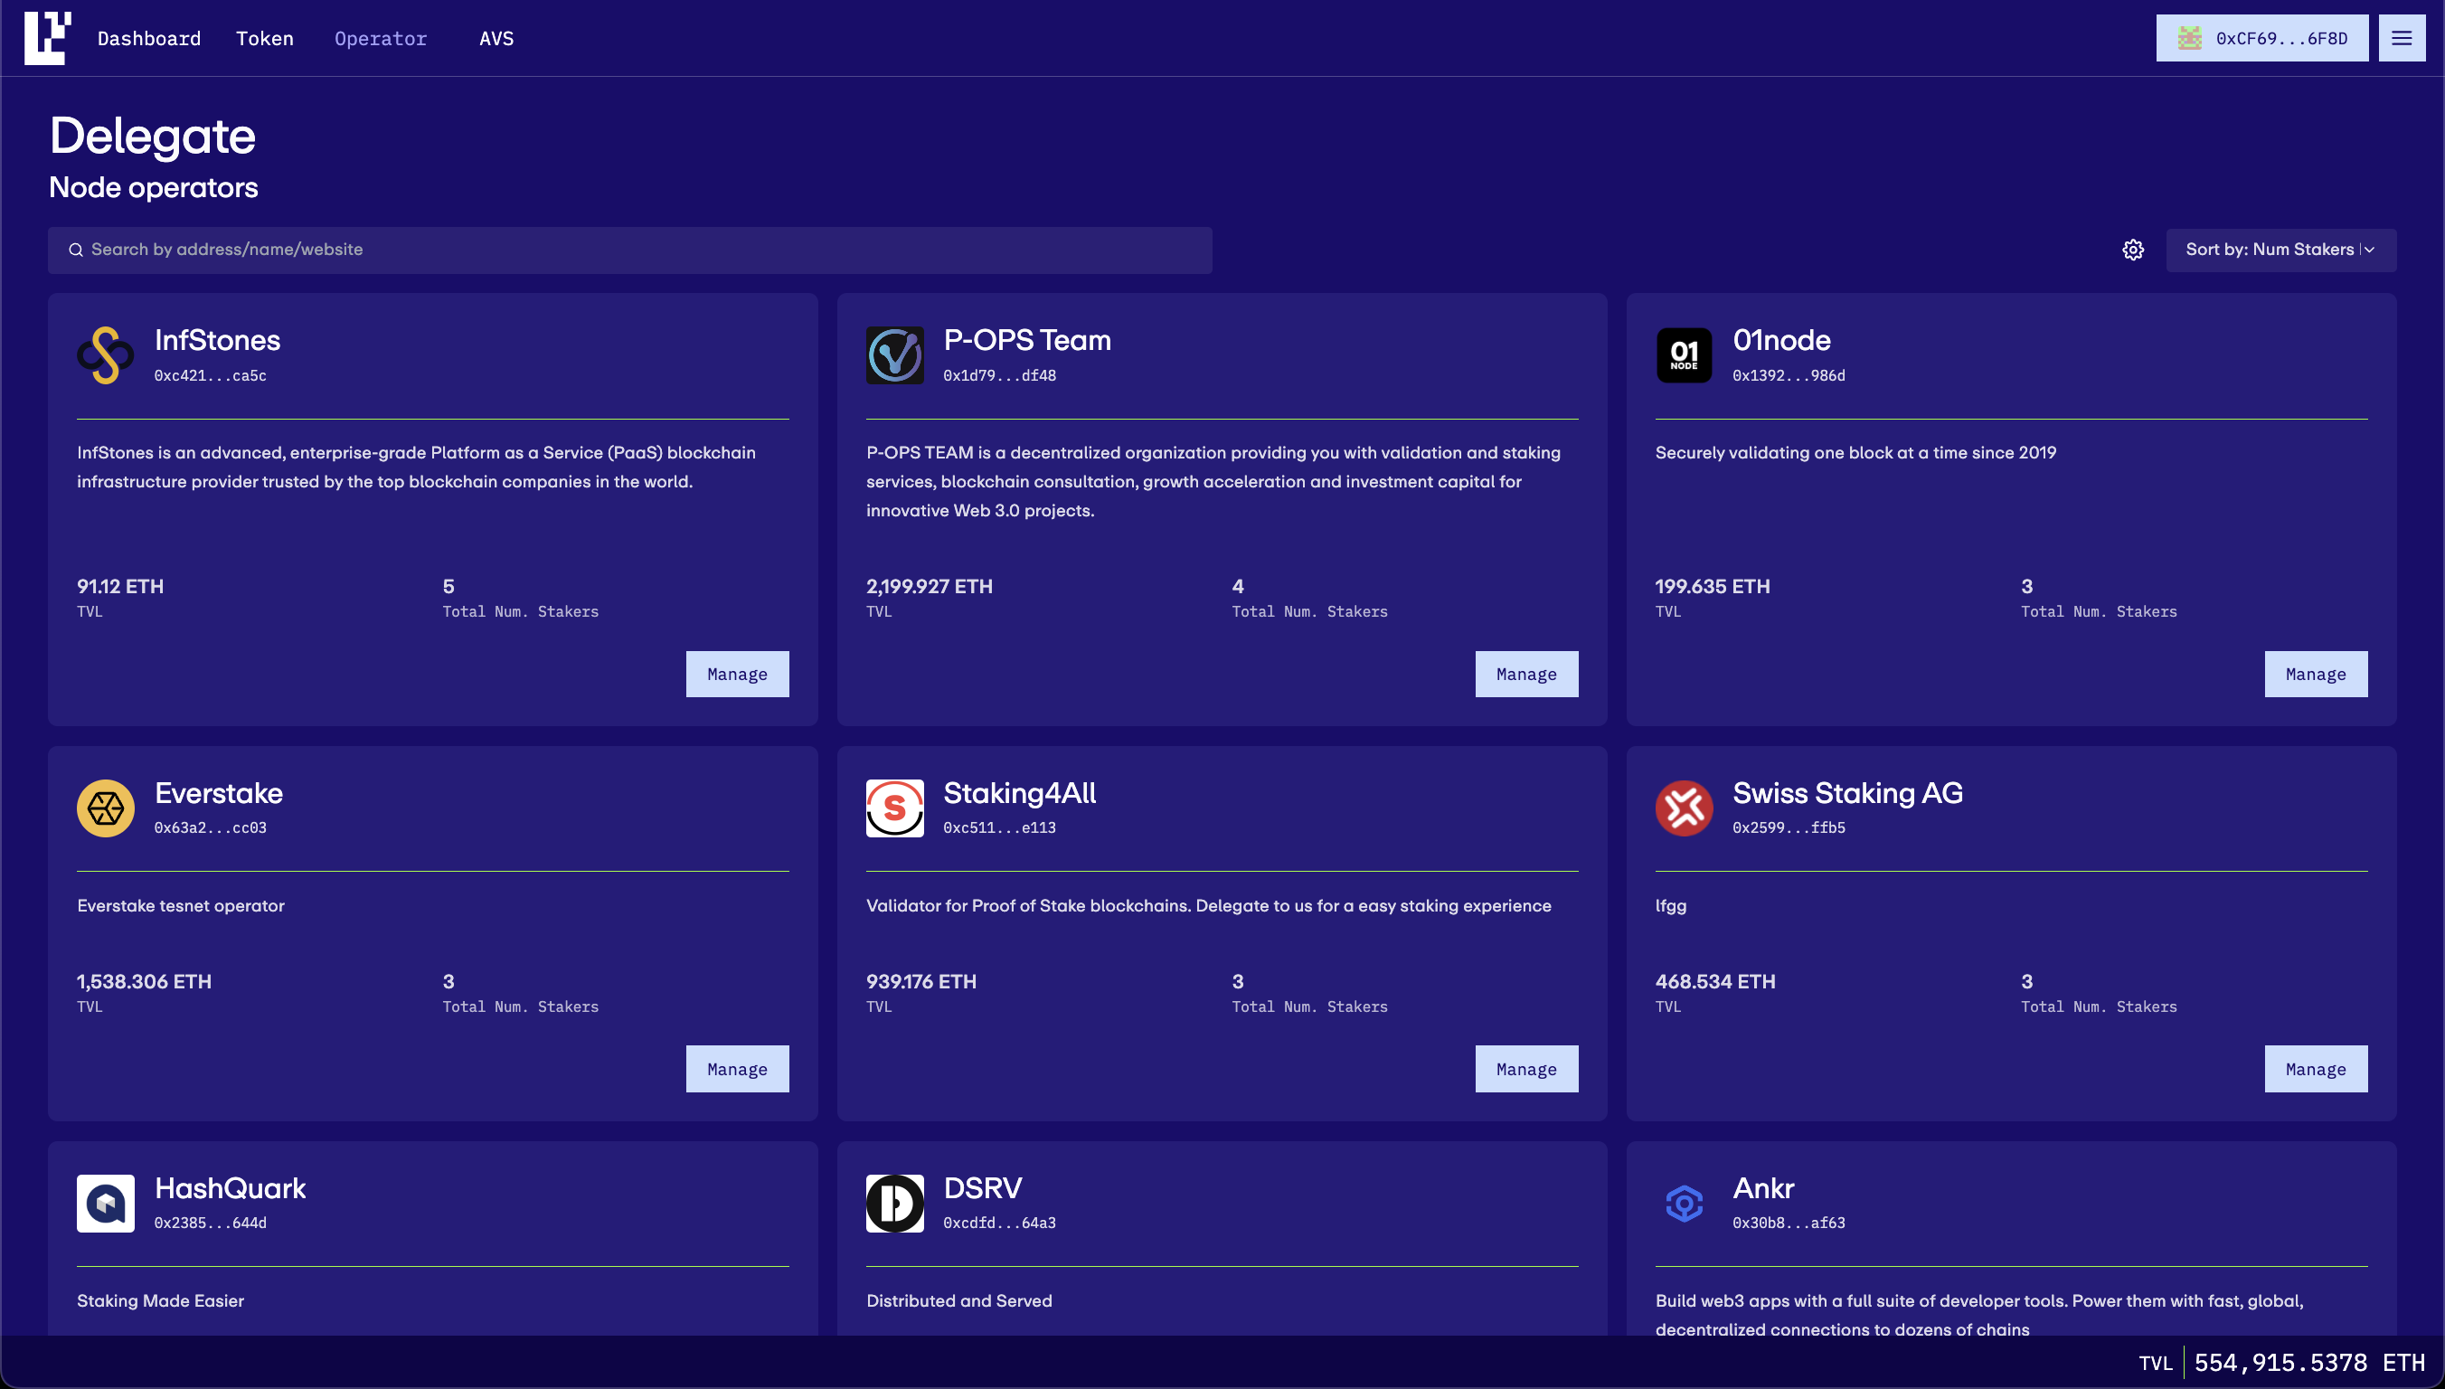Focus the Search by address/name/website field

tap(629, 250)
